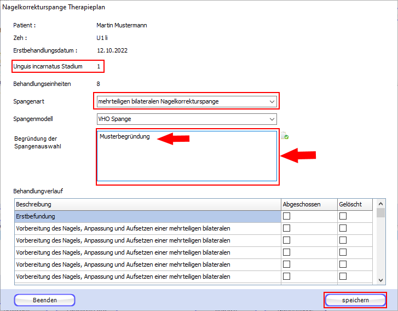Image resolution: width=398 pixels, height=311 pixels.
Task: Mark second Vorbereitung row as Abgeschossen
Action: pyautogui.click(x=286, y=240)
